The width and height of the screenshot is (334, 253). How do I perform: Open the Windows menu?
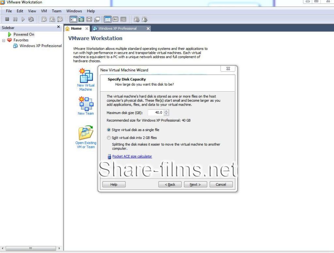[74, 11]
